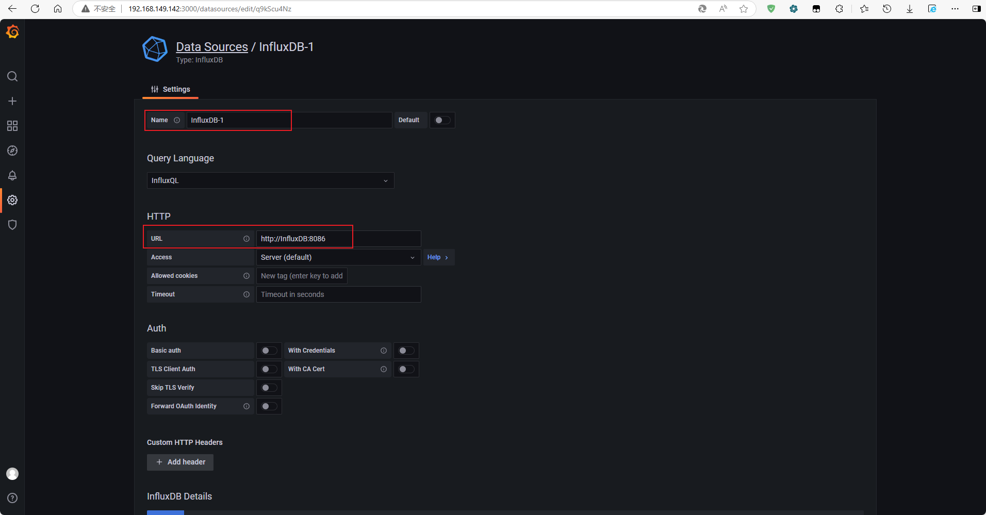
Task: Click the browser back arrow
Action: [x=12, y=9]
